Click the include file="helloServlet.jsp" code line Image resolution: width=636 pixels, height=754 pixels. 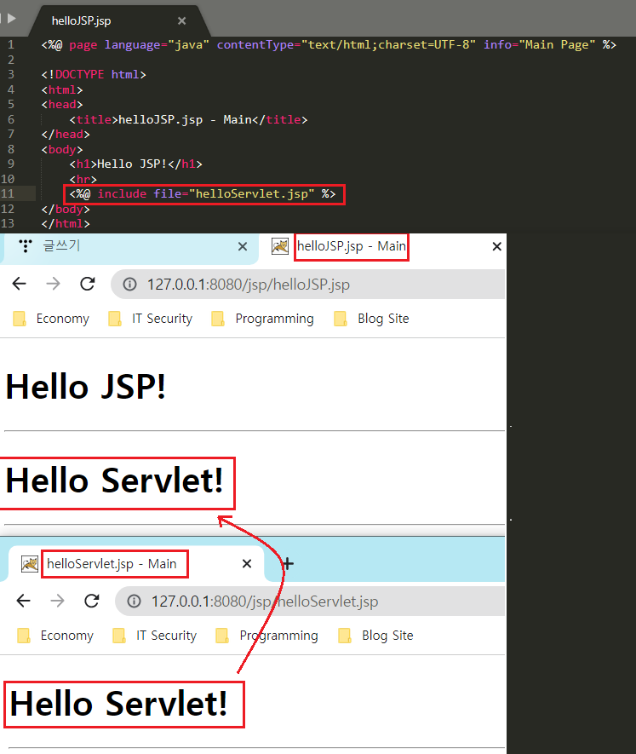(x=203, y=193)
